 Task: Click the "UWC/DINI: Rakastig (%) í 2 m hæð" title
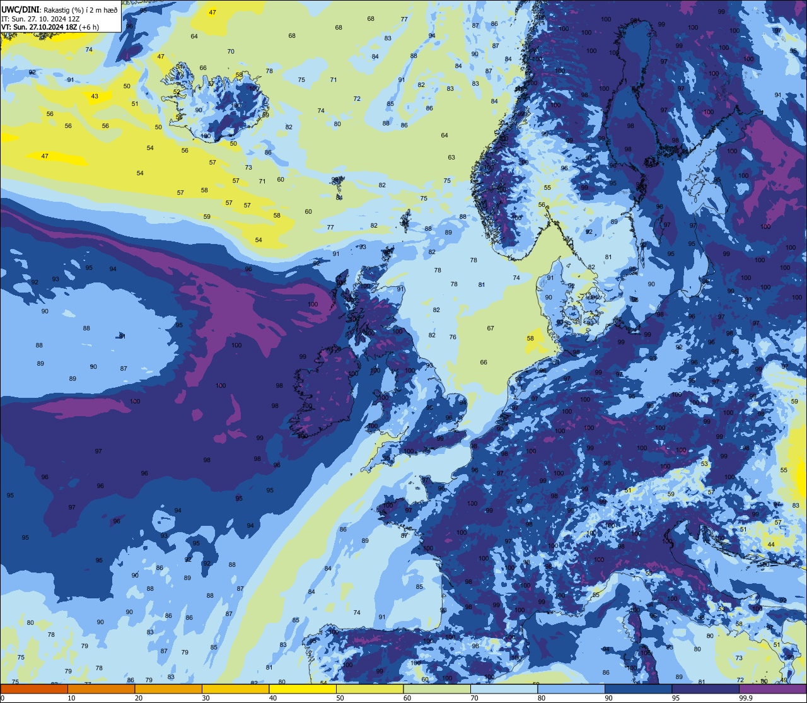pyautogui.click(x=59, y=9)
